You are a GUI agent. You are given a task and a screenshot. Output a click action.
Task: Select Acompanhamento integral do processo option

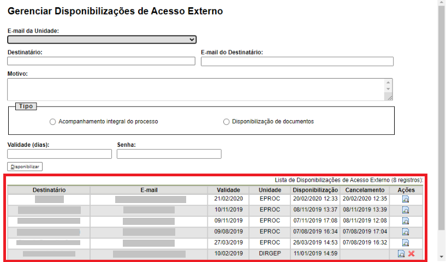point(53,122)
